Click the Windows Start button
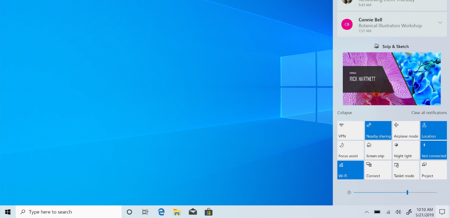This screenshot has height=218, width=450. click(8, 212)
